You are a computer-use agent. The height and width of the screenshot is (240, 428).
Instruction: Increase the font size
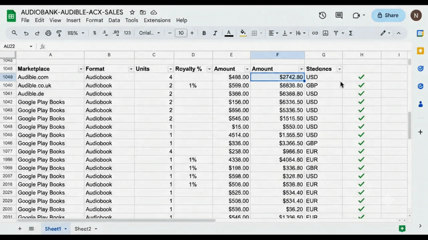click(192, 33)
